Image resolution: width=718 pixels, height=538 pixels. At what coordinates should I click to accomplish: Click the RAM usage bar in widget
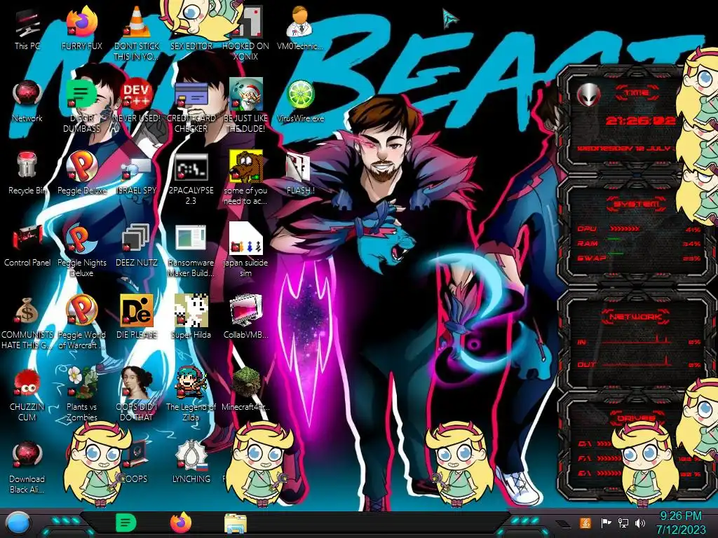coord(614,240)
